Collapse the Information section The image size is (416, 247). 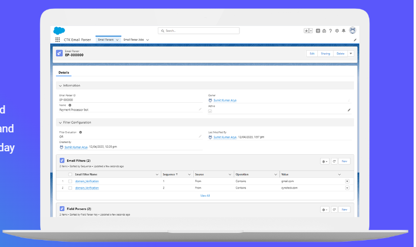coord(60,86)
